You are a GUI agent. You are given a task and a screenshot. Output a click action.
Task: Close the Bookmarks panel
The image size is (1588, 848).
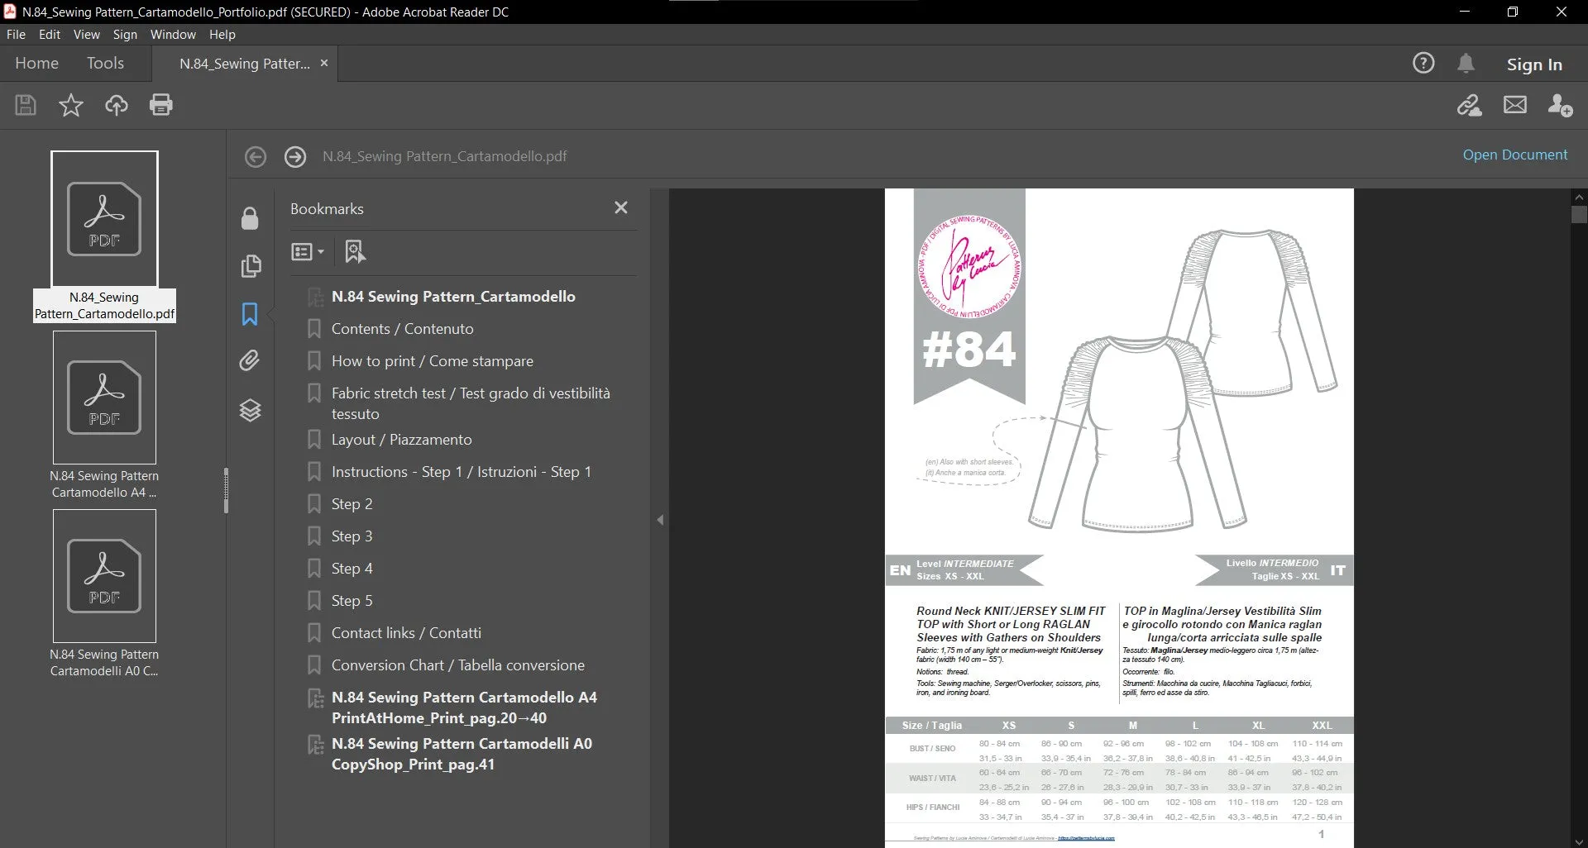point(621,207)
